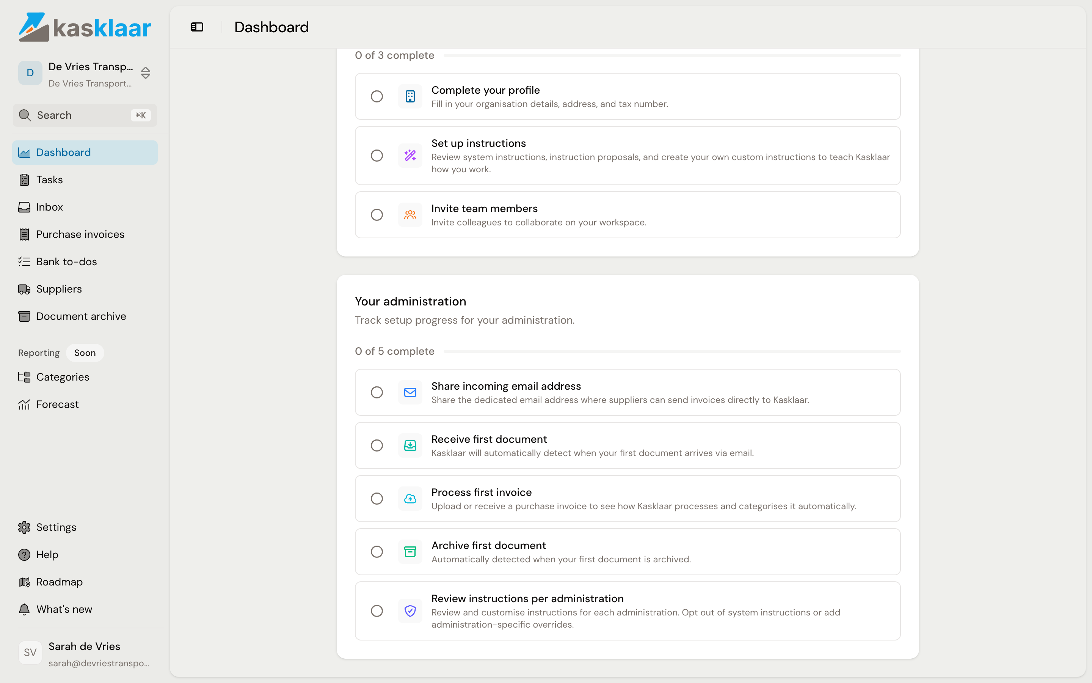Click the Search field
Viewport: 1092px width, 683px height.
[85, 115]
